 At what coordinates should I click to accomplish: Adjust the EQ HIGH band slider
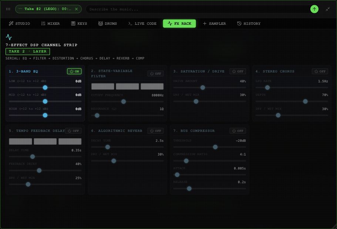coord(45,115)
